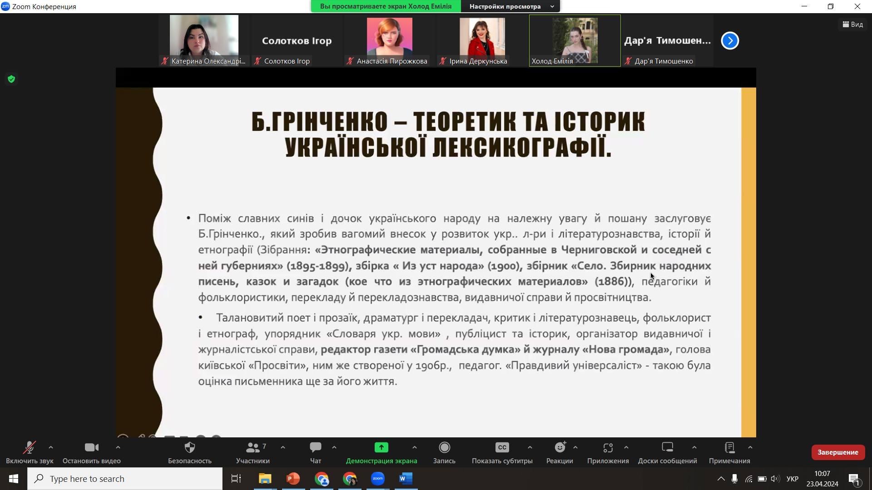Open Приложения apps icon
The width and height of the screenshot is (872, 490).
click(x=608, y=448)
